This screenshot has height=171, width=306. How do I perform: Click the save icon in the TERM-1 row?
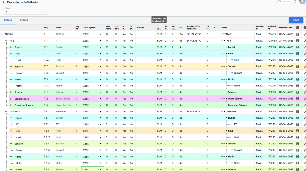pos(298,34)
